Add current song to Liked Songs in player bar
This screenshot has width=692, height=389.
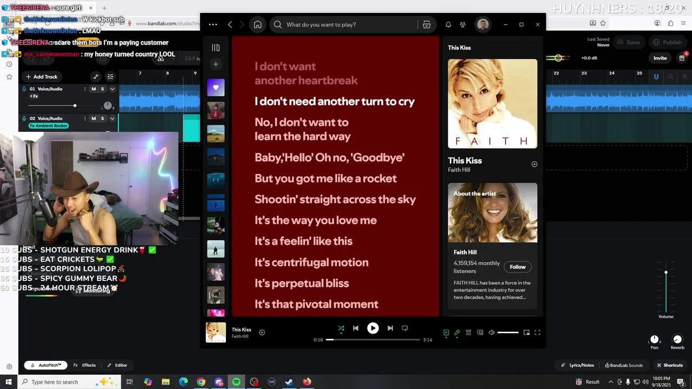(x=262, y=333)
